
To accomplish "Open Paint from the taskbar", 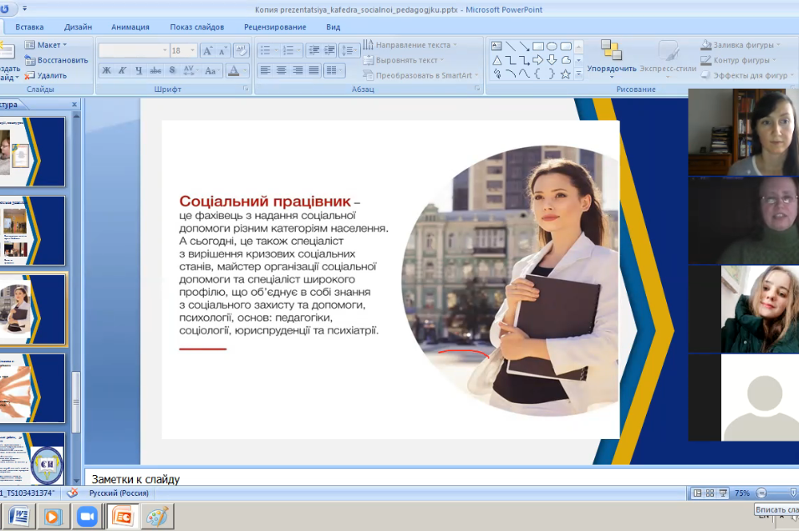I will click(x=156, y=517).
